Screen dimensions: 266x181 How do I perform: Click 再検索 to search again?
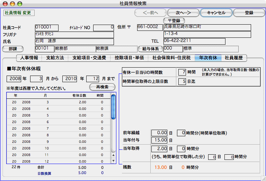(102, 87)
